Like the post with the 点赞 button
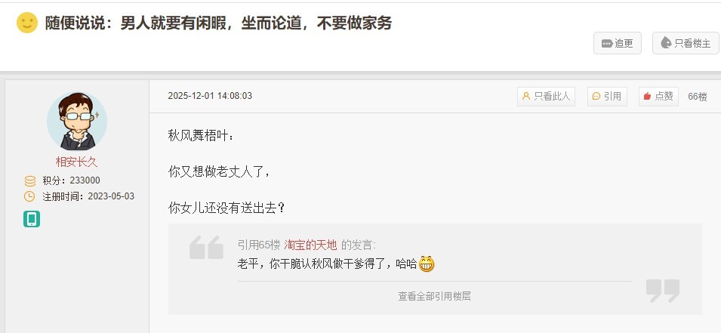Viewport: 721px width, 333px height. pos(658,96)
